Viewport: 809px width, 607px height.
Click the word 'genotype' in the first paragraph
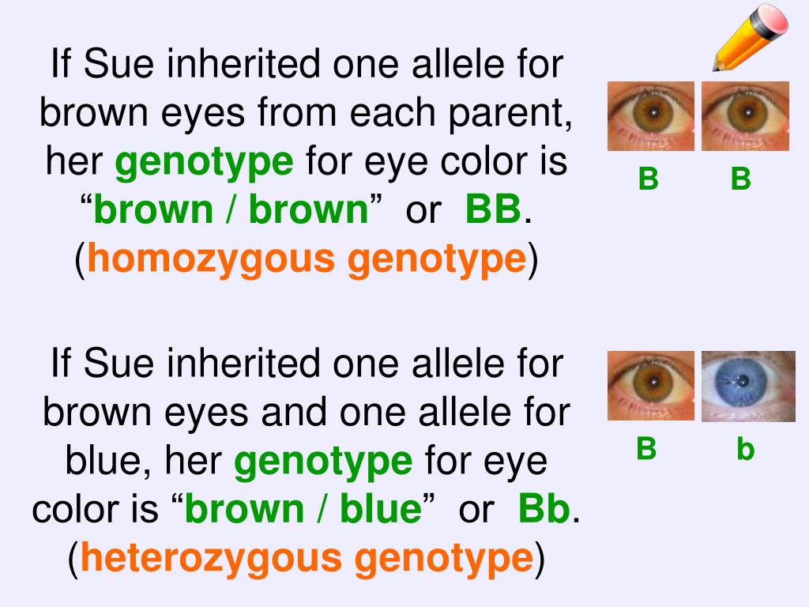coord(205,162)
